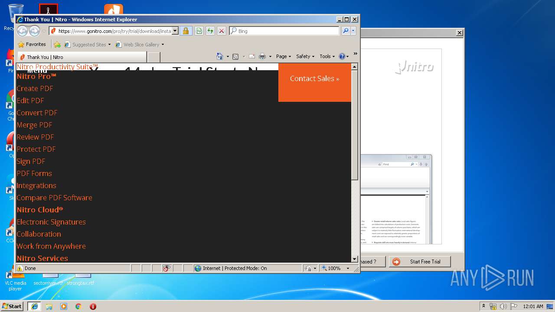Open the Protect PDF link
Screen dimensions: 555x312
click(x=36, y=149)
